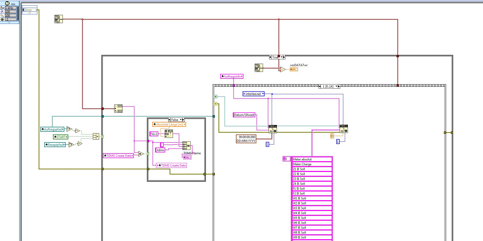Image resolution: width=483 pixels, height=241 pixels.
Task: Expand the Error node chevron
Action: (x=29, y=13)
